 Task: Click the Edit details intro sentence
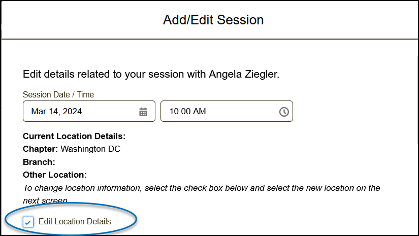(x=115, y=74)
